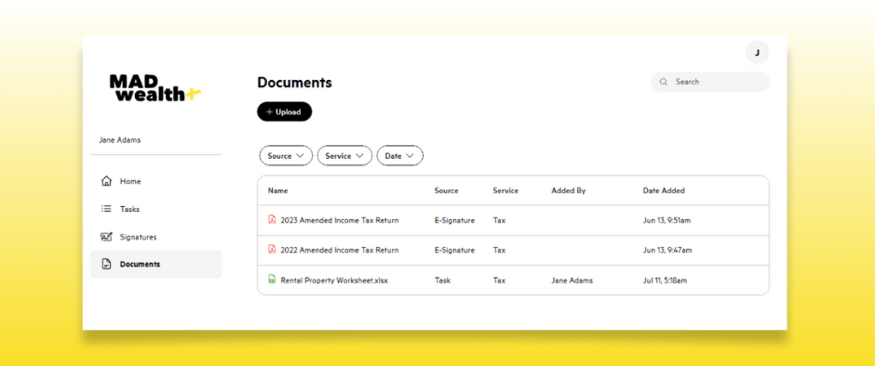This screenshot has width=875, height=366.
Task: Click the Tax service cell for 2023 Amended Return
Action: pyautogui.click(x=499, y=220)
